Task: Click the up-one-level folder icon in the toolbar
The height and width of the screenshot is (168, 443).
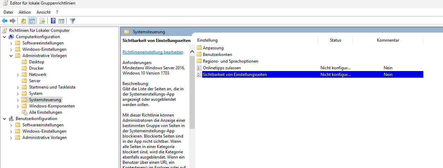Action: 24,21
